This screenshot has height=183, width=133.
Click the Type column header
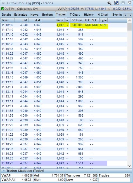(x=103, y=20)
